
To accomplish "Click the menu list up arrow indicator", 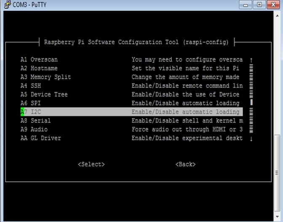I will coord(251,60).
